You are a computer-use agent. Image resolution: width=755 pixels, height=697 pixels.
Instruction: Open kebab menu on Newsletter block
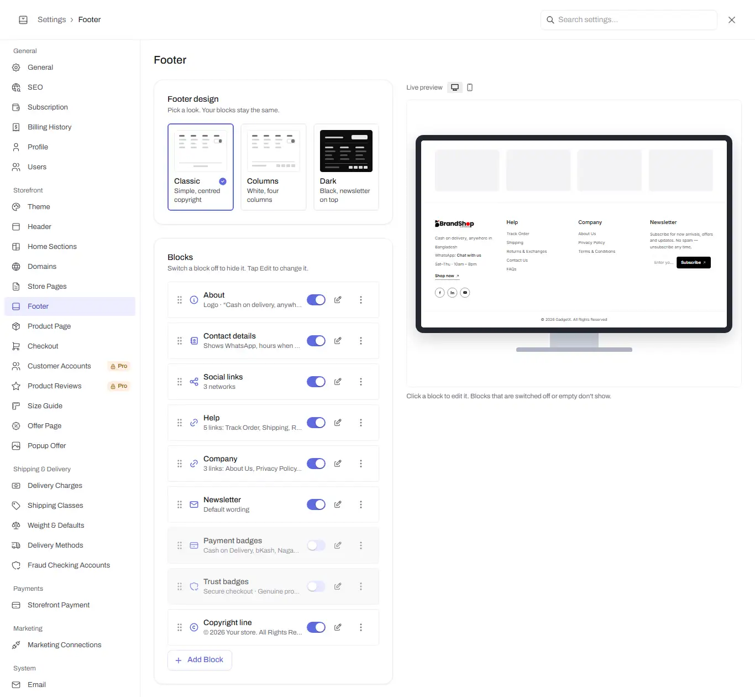pyautogui.click(x=361, y=504)
